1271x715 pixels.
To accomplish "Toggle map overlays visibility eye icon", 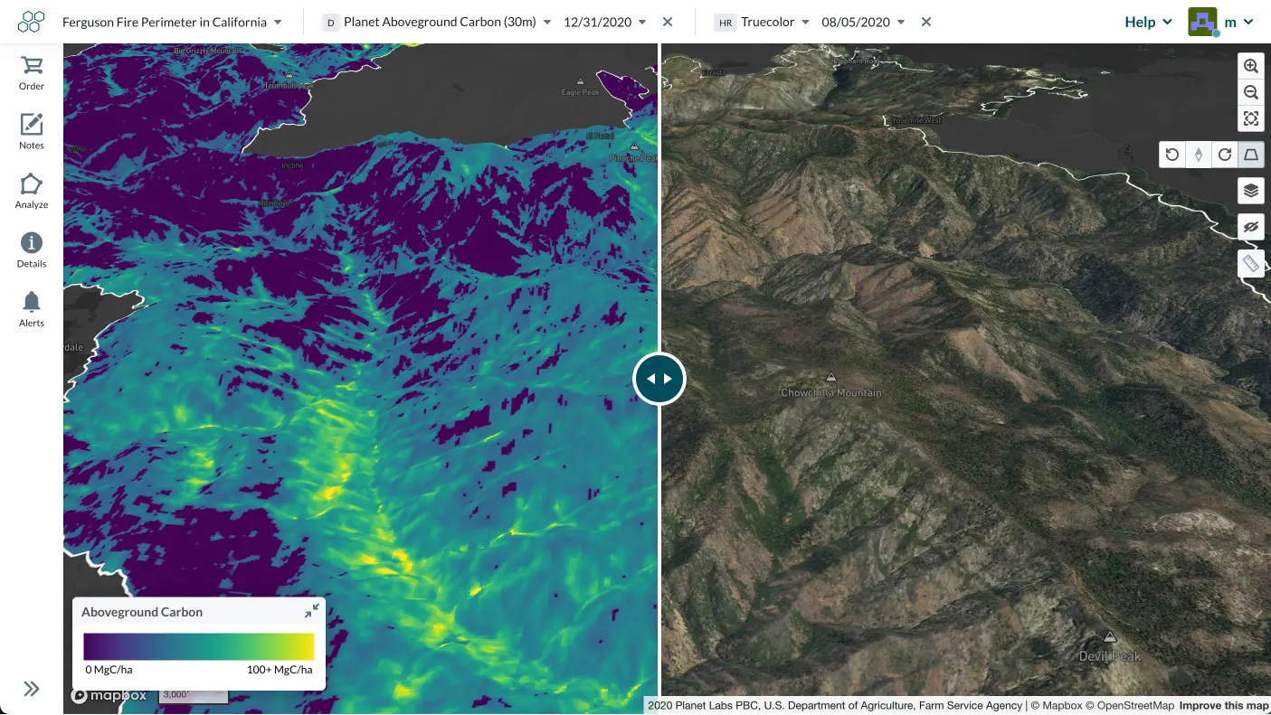I will pos(1251,227).
